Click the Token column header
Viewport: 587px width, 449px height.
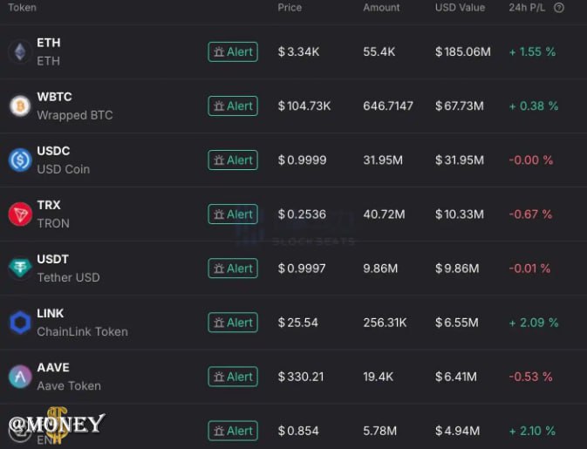point(22,8)
